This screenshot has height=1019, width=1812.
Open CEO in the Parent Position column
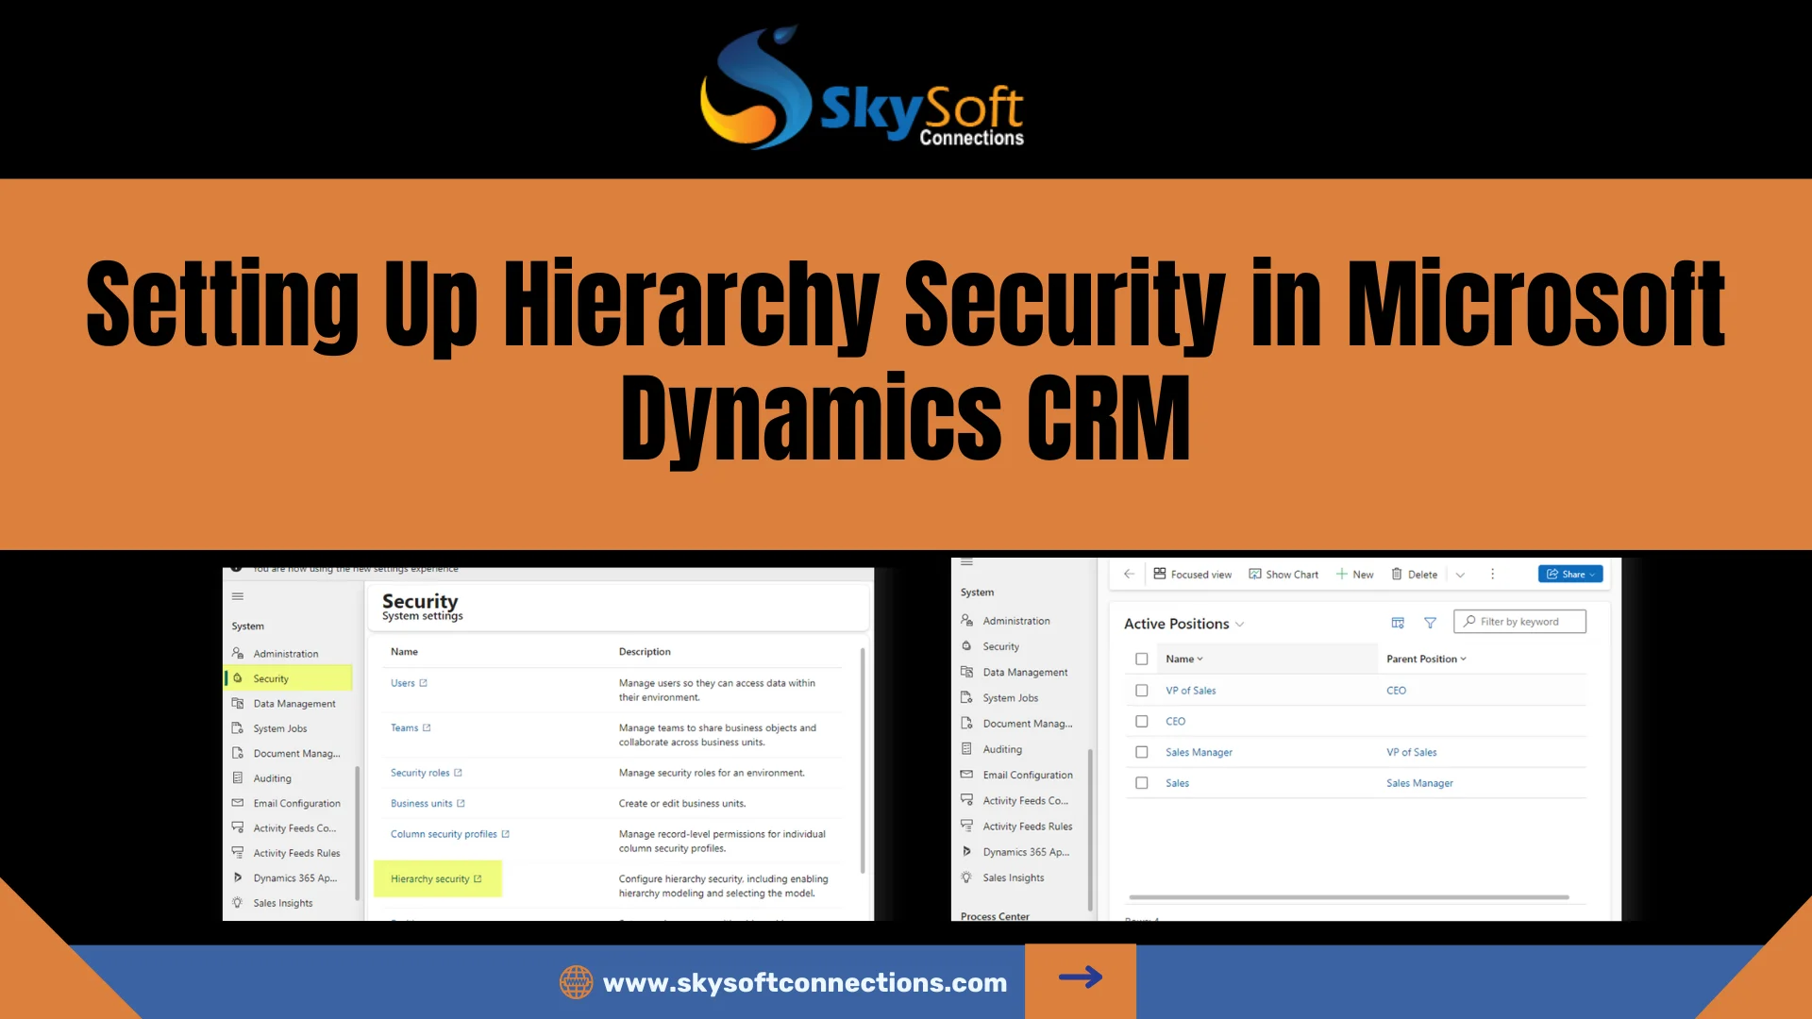pos(1396,691)
